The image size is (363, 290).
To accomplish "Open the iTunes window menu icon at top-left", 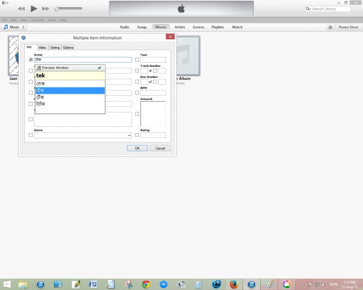I will point(5,3).
